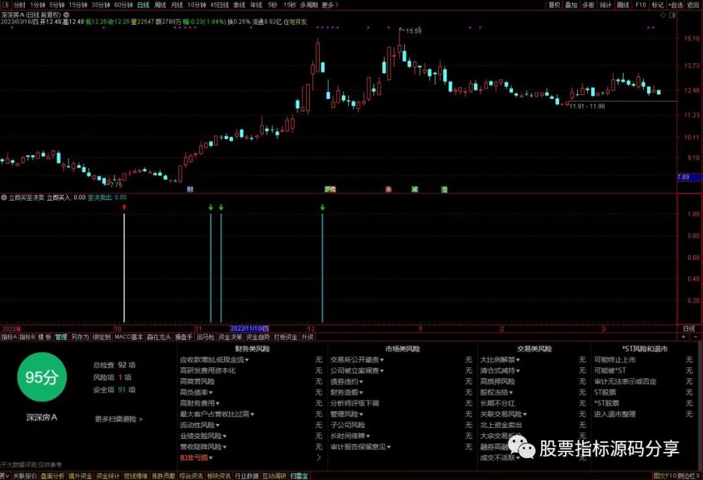This screenshot has height=480, width=703.
Task: Open 资金决策 indicator tab
Action: 230,337
